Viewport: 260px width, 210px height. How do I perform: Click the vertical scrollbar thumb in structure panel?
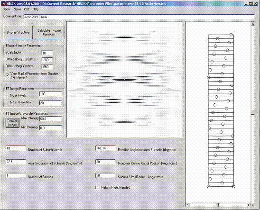pyautogui.click(x=253, y=112)
